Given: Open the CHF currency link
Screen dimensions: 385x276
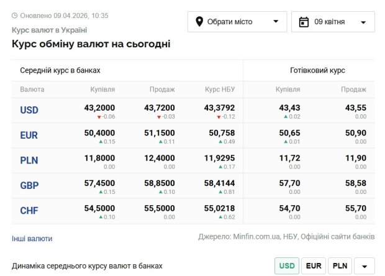Looking at the screenshot, I should coord(29,211).
